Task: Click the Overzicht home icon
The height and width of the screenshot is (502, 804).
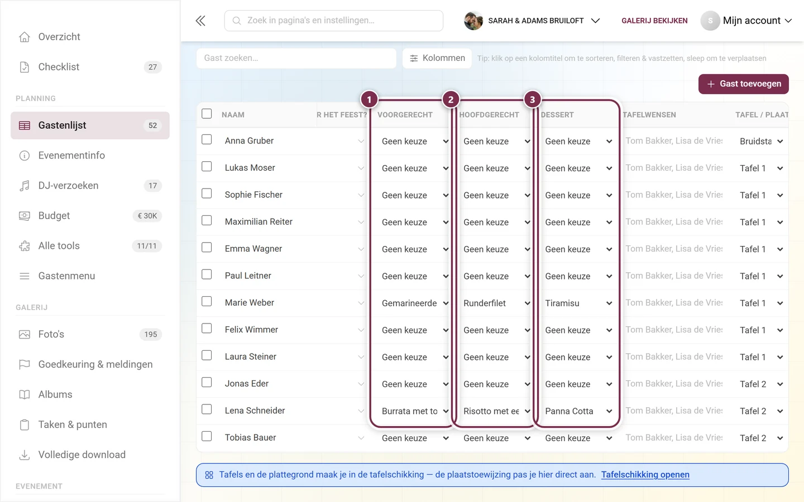Action: tap(25, 37)
